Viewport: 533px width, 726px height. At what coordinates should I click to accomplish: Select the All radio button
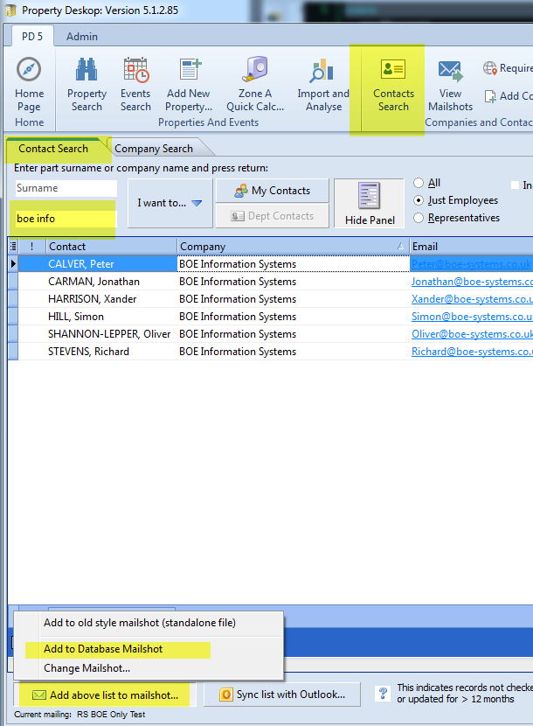click(x=419, y=183)
